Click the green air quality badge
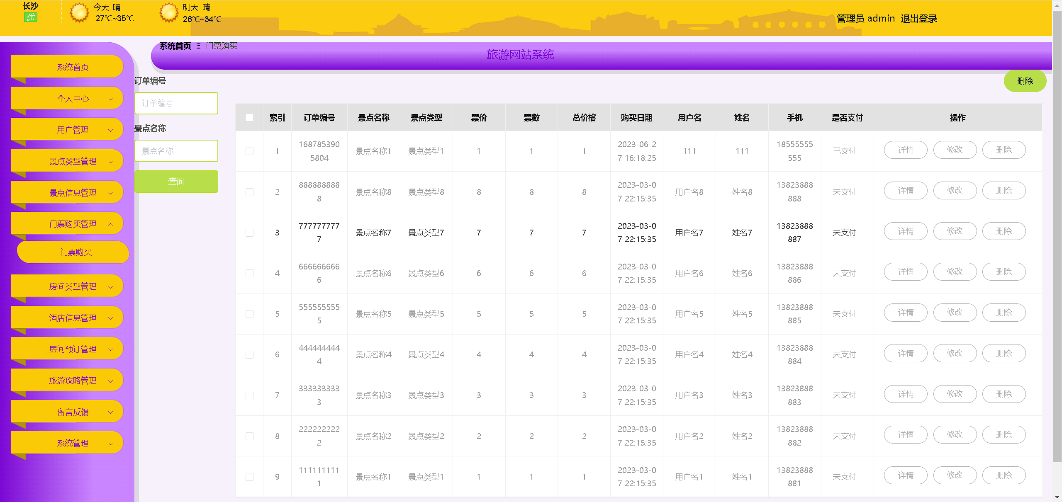The width and height of the screenshot is (1062, 502). coord(31,17)
